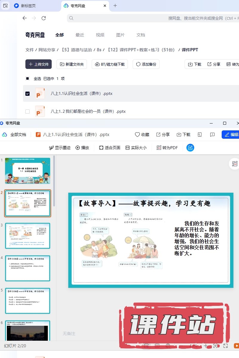Toggle the 全选 select-all checkbox
The width and height of the screenshot is (239, 358).
pos(27,78)
